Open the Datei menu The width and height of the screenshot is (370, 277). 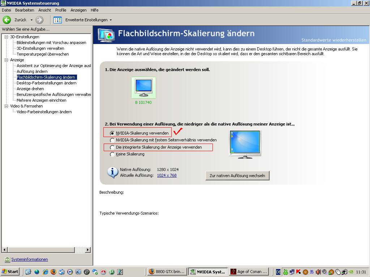[x=7, y=10]
